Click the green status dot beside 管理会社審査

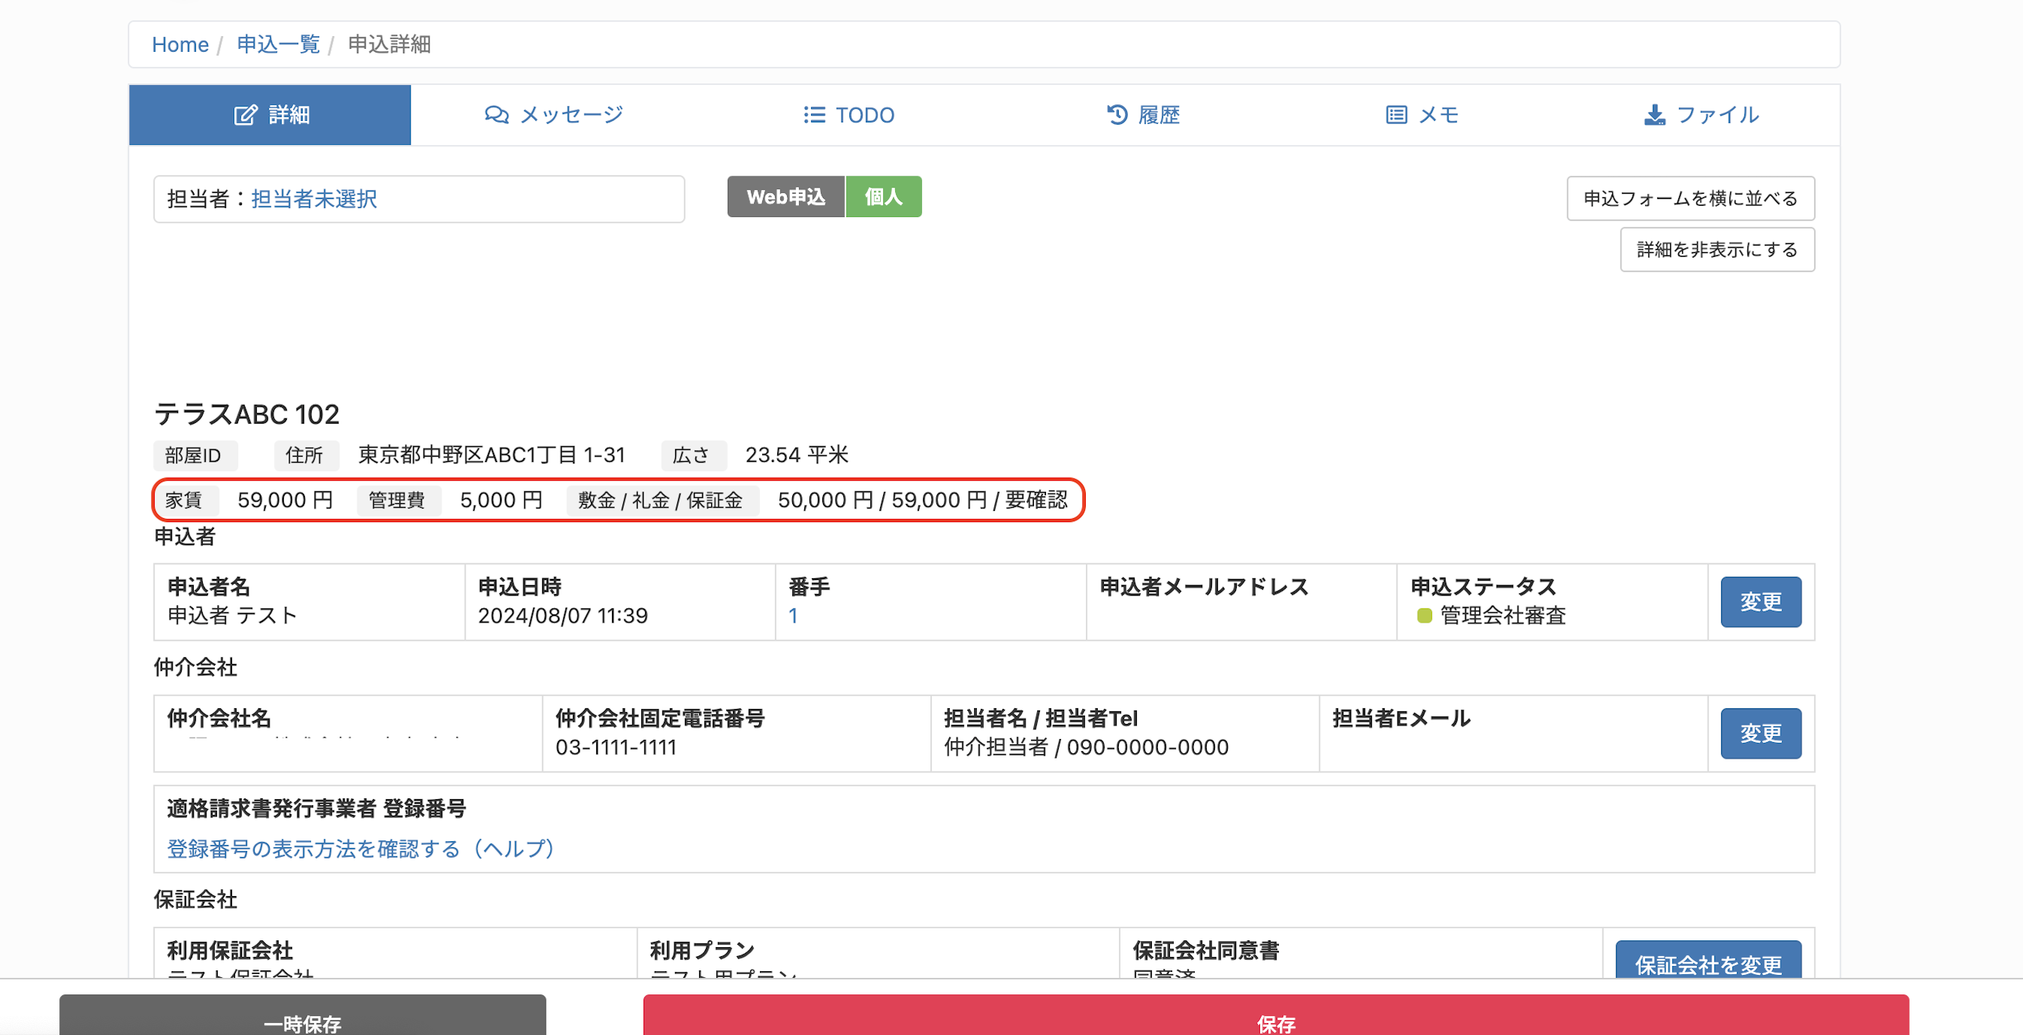[1424, 616]
